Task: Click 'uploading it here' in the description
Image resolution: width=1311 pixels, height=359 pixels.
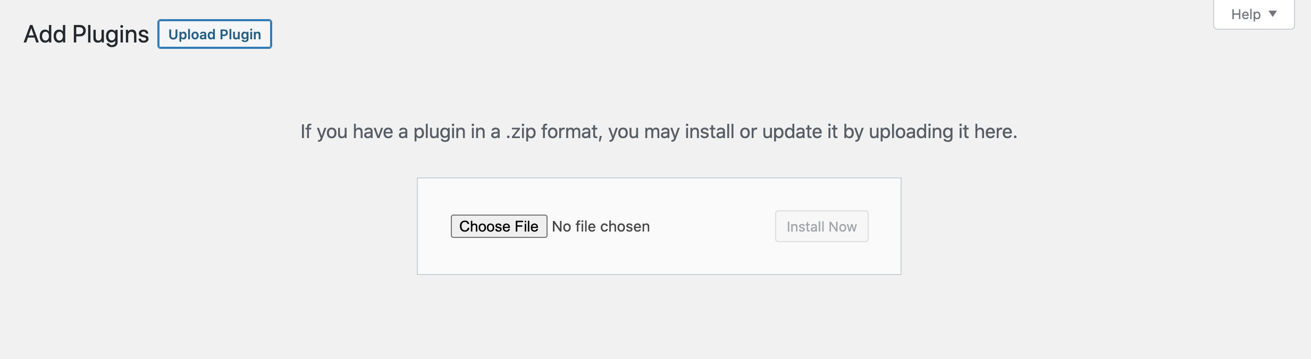Action: tap(942, 131)
